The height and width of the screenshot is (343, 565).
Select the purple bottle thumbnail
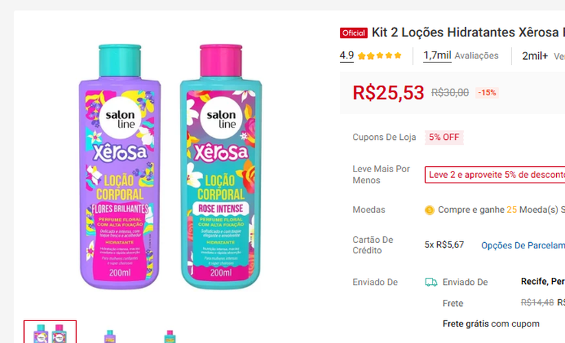coord(110,335)
